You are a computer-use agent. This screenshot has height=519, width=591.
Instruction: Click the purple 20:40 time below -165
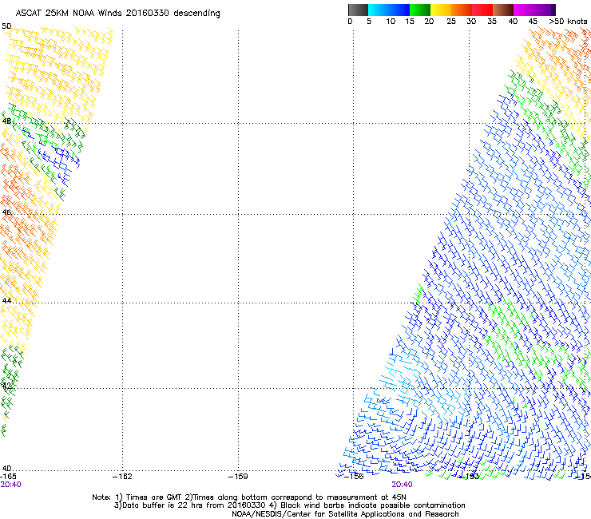[x=11, y=485]
